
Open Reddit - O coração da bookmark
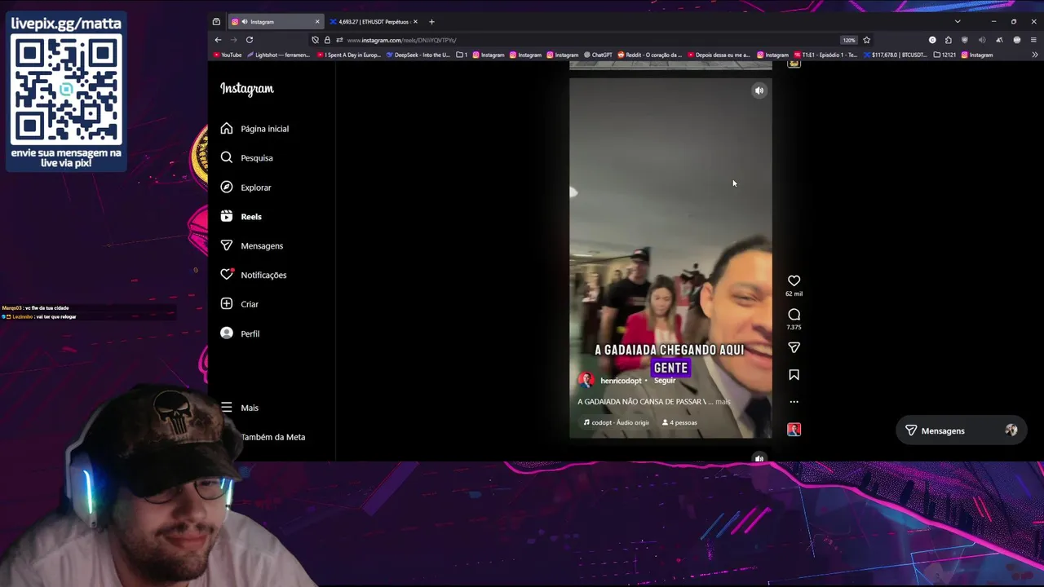[649, 55]
